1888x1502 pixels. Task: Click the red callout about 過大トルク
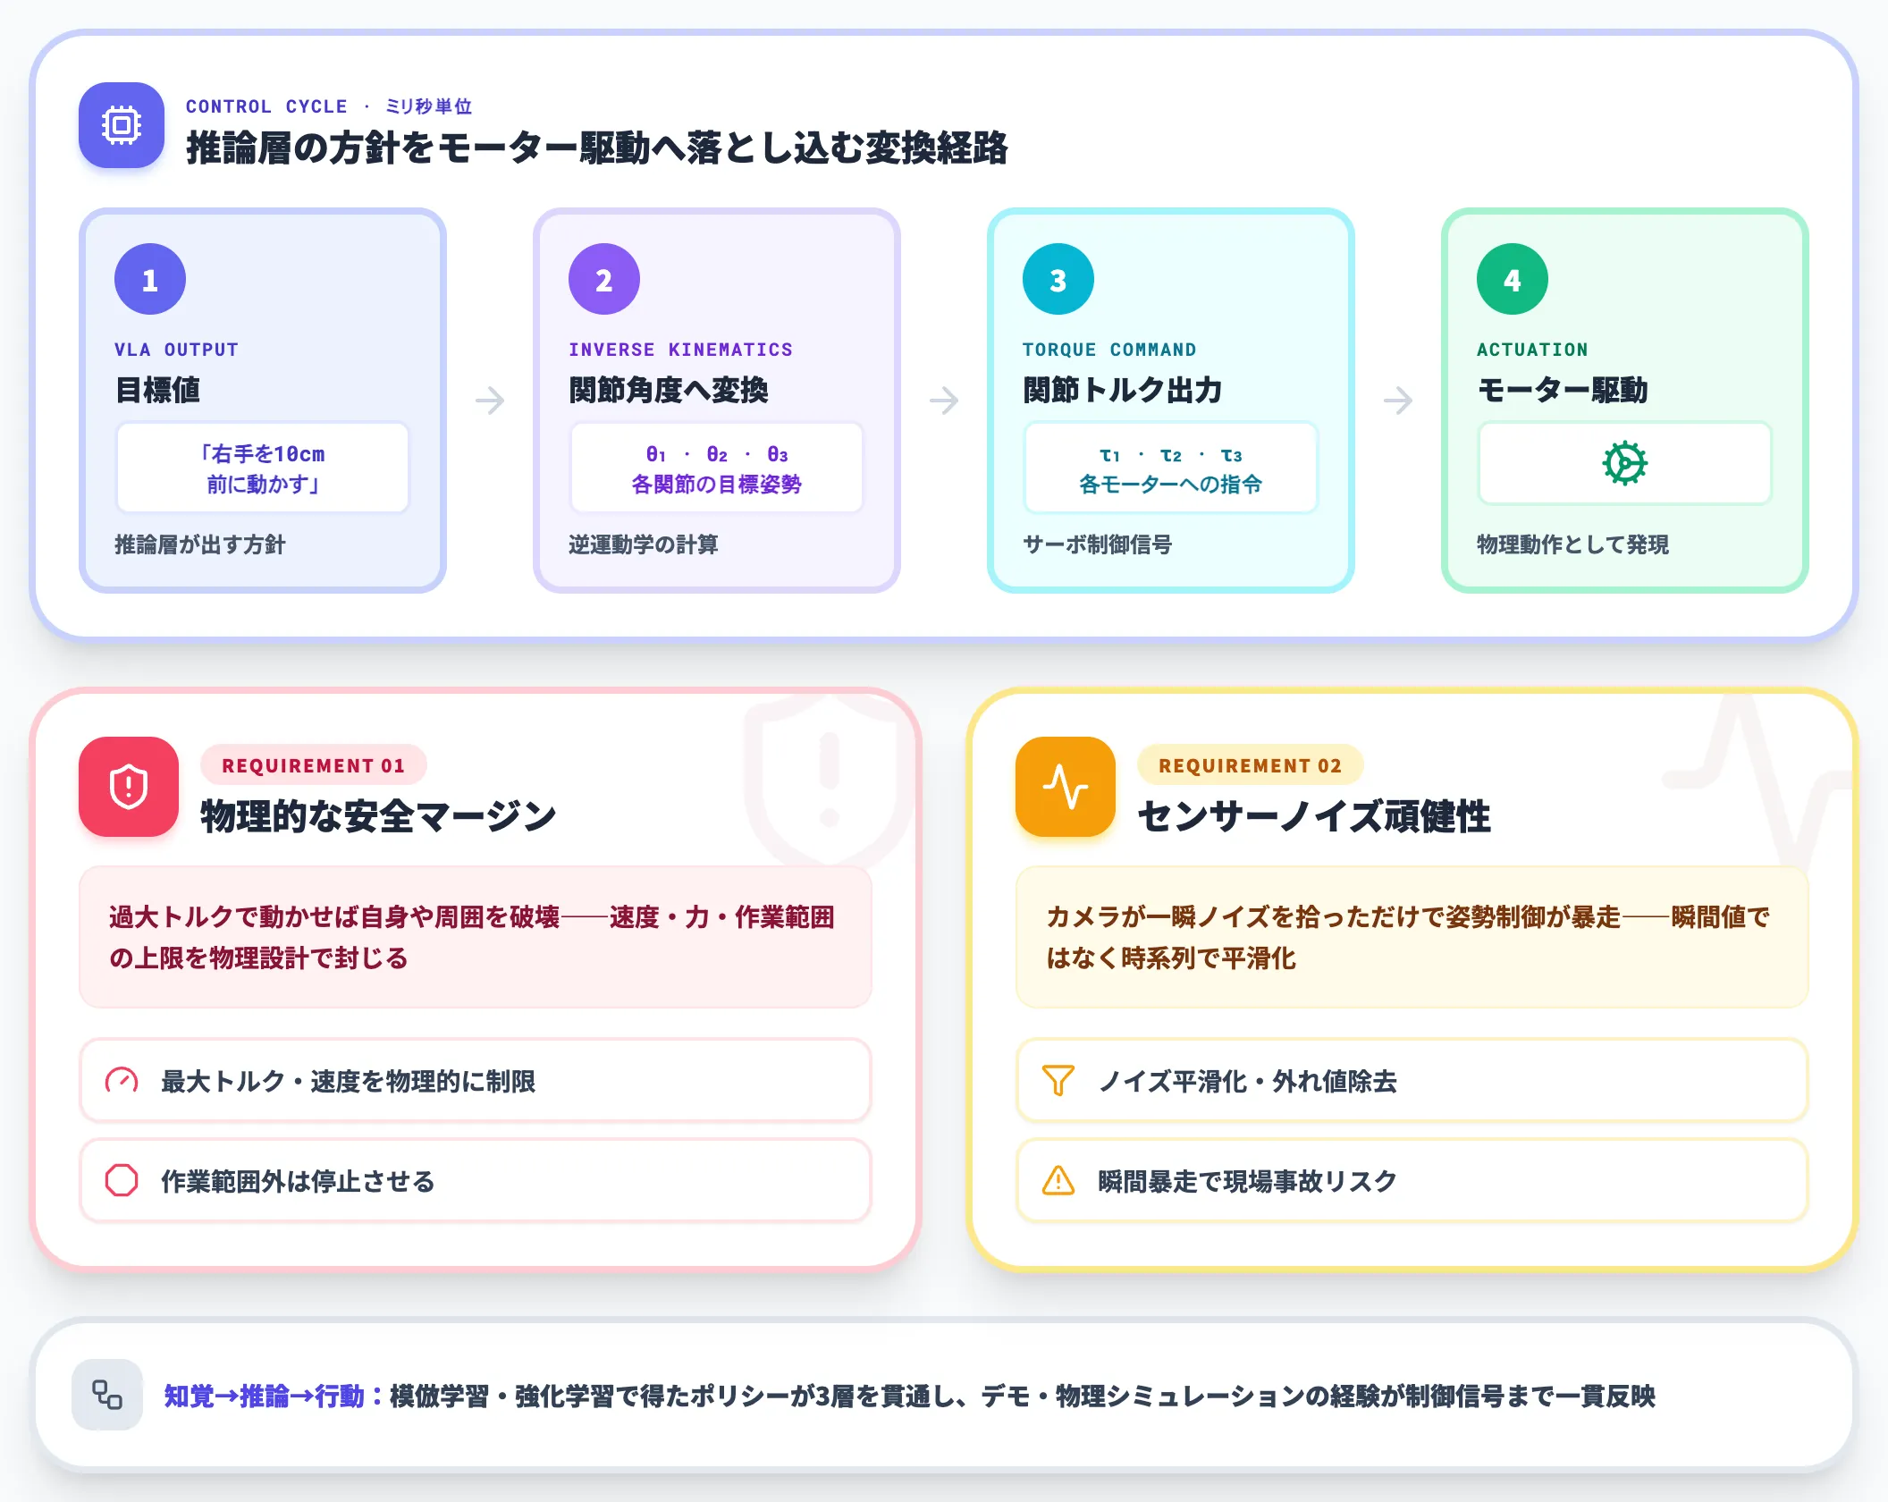(476, 937)
